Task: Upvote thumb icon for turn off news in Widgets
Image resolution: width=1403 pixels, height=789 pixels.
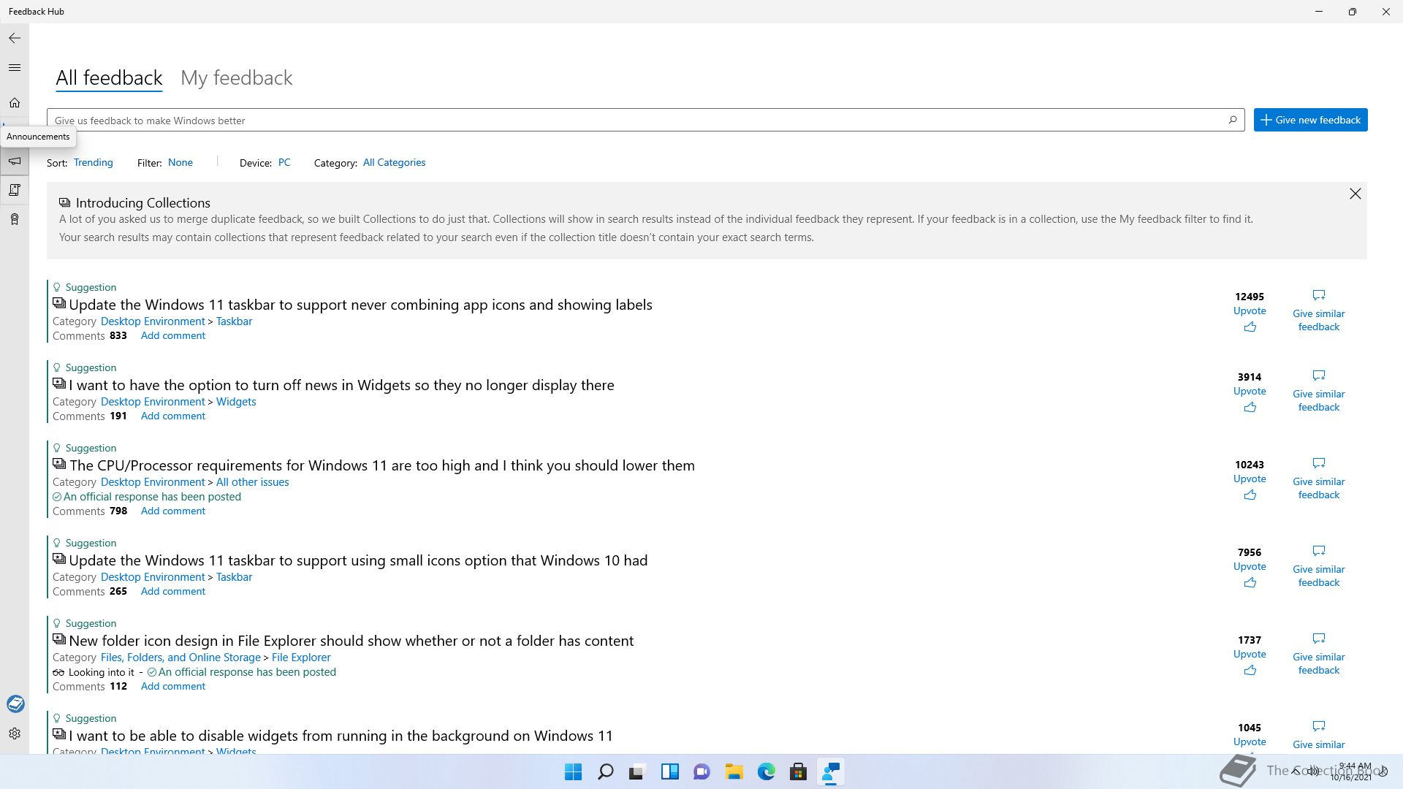Action: (1250, 407)
